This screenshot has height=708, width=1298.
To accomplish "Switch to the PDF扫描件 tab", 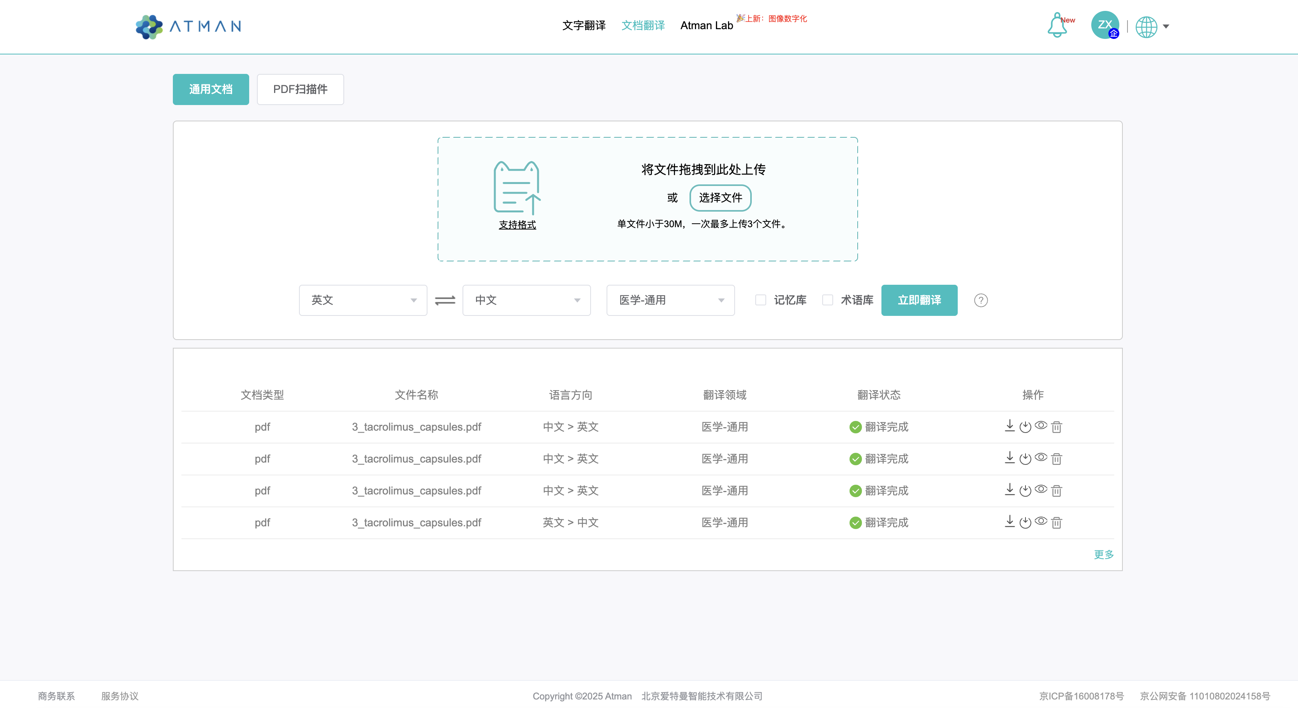I will (300, 89).
